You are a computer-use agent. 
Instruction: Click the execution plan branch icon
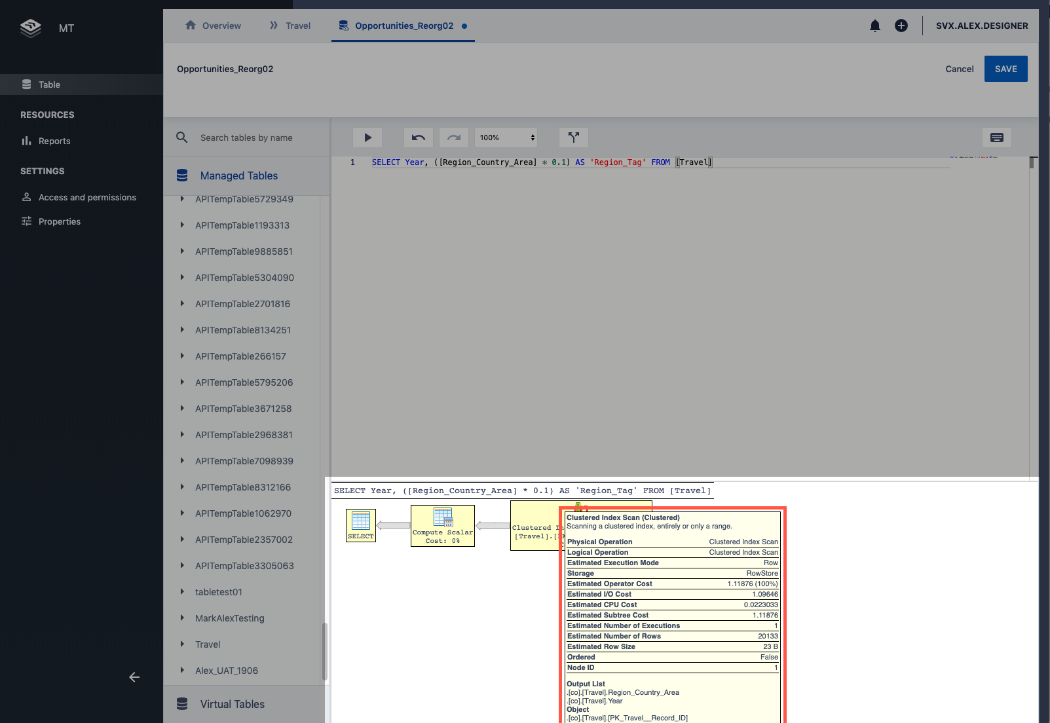tap(573, 138)
